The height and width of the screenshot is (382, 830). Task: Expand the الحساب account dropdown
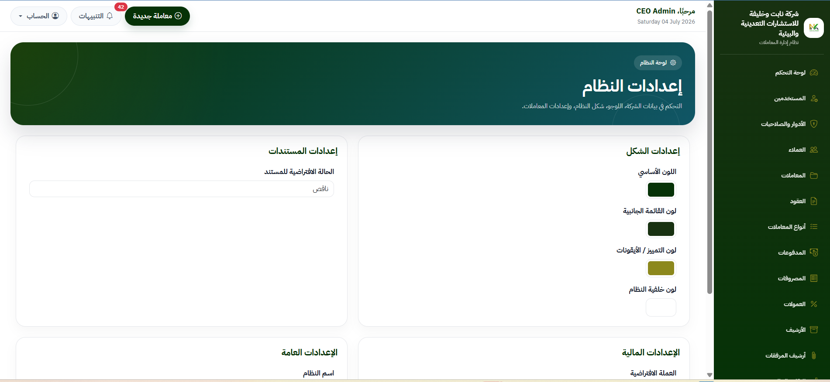[39, 16]
